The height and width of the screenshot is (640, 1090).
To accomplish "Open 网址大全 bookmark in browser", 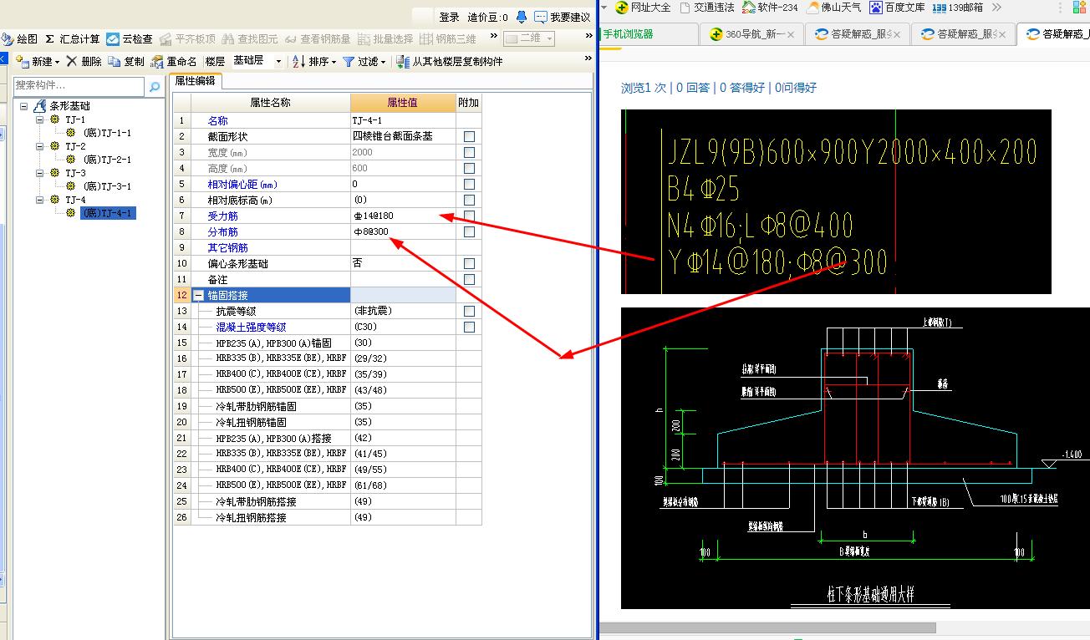I will [x=643, y=8].
